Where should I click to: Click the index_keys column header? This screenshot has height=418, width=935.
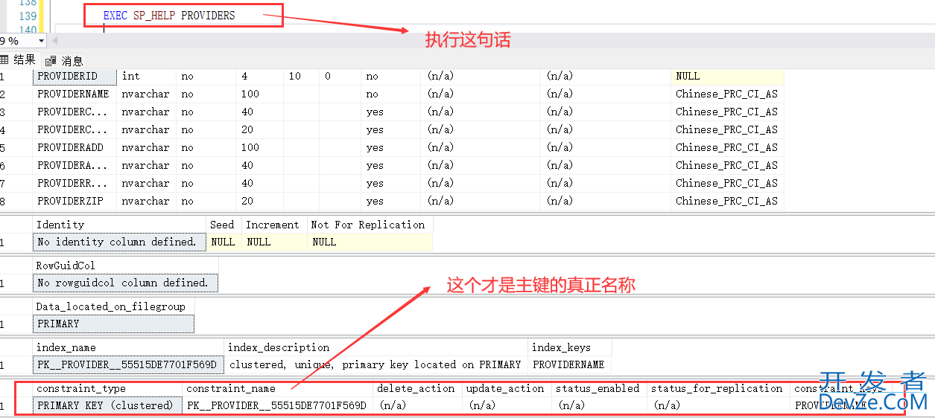tap(570, 347)
